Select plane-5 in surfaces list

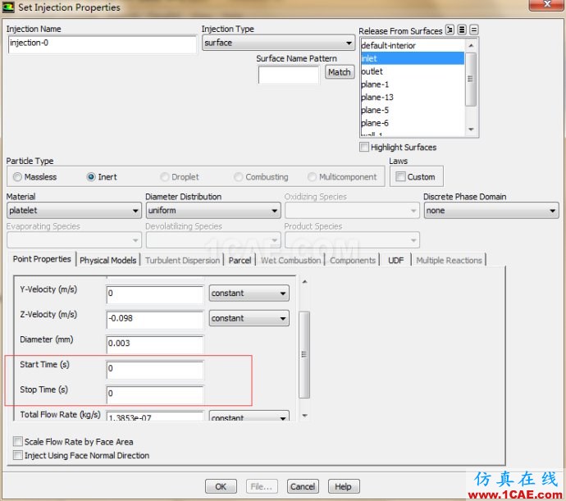413,111
